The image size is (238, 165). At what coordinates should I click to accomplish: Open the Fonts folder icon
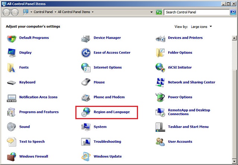11,67
